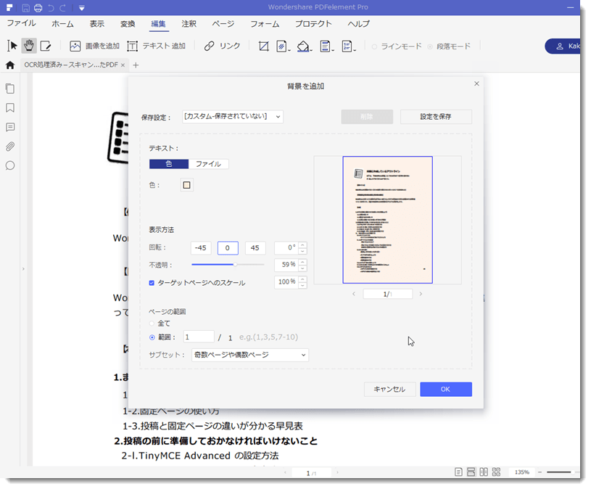Enable ラインモード radio option
Image resolution: width=591 pixels, height=489 pixels.
pyautogui.click(x=374, y=46)
